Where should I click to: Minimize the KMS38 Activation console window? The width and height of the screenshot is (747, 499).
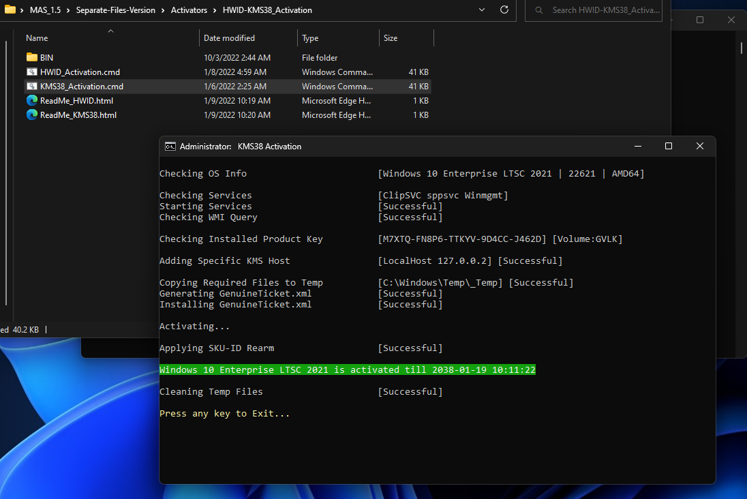pos(638,146)
